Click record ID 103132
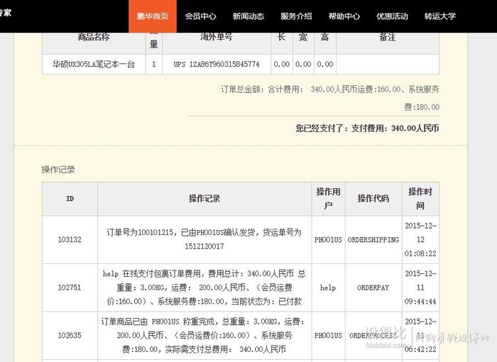The height and width of the screenshot is (362, 497). tap(70, 240)
